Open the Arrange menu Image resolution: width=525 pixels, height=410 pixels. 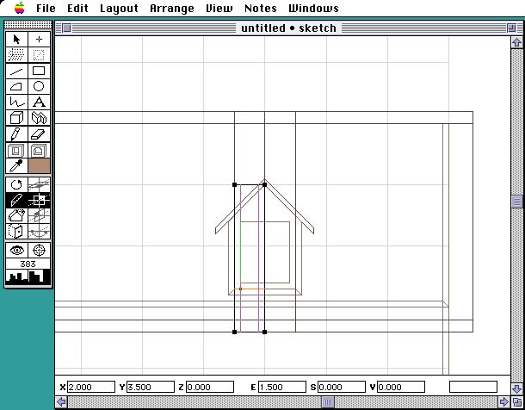point(172,9)
